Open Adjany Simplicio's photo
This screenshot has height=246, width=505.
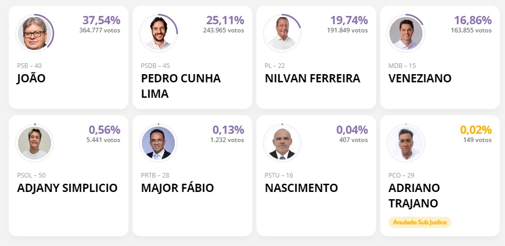pos(35,143)
